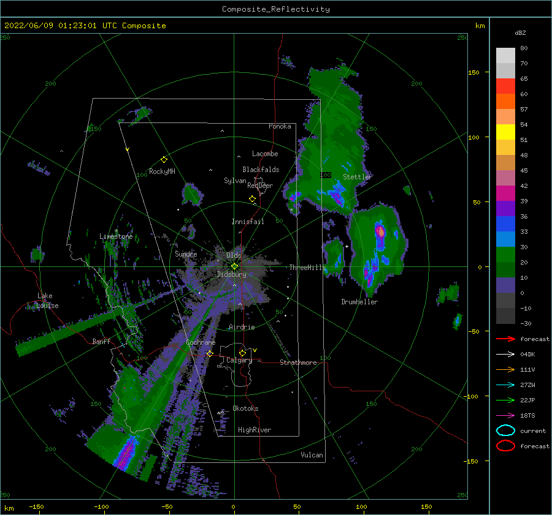Select the 0 dBZ purple color swatch
The image size is (552, 515).
tap(505, 285)
